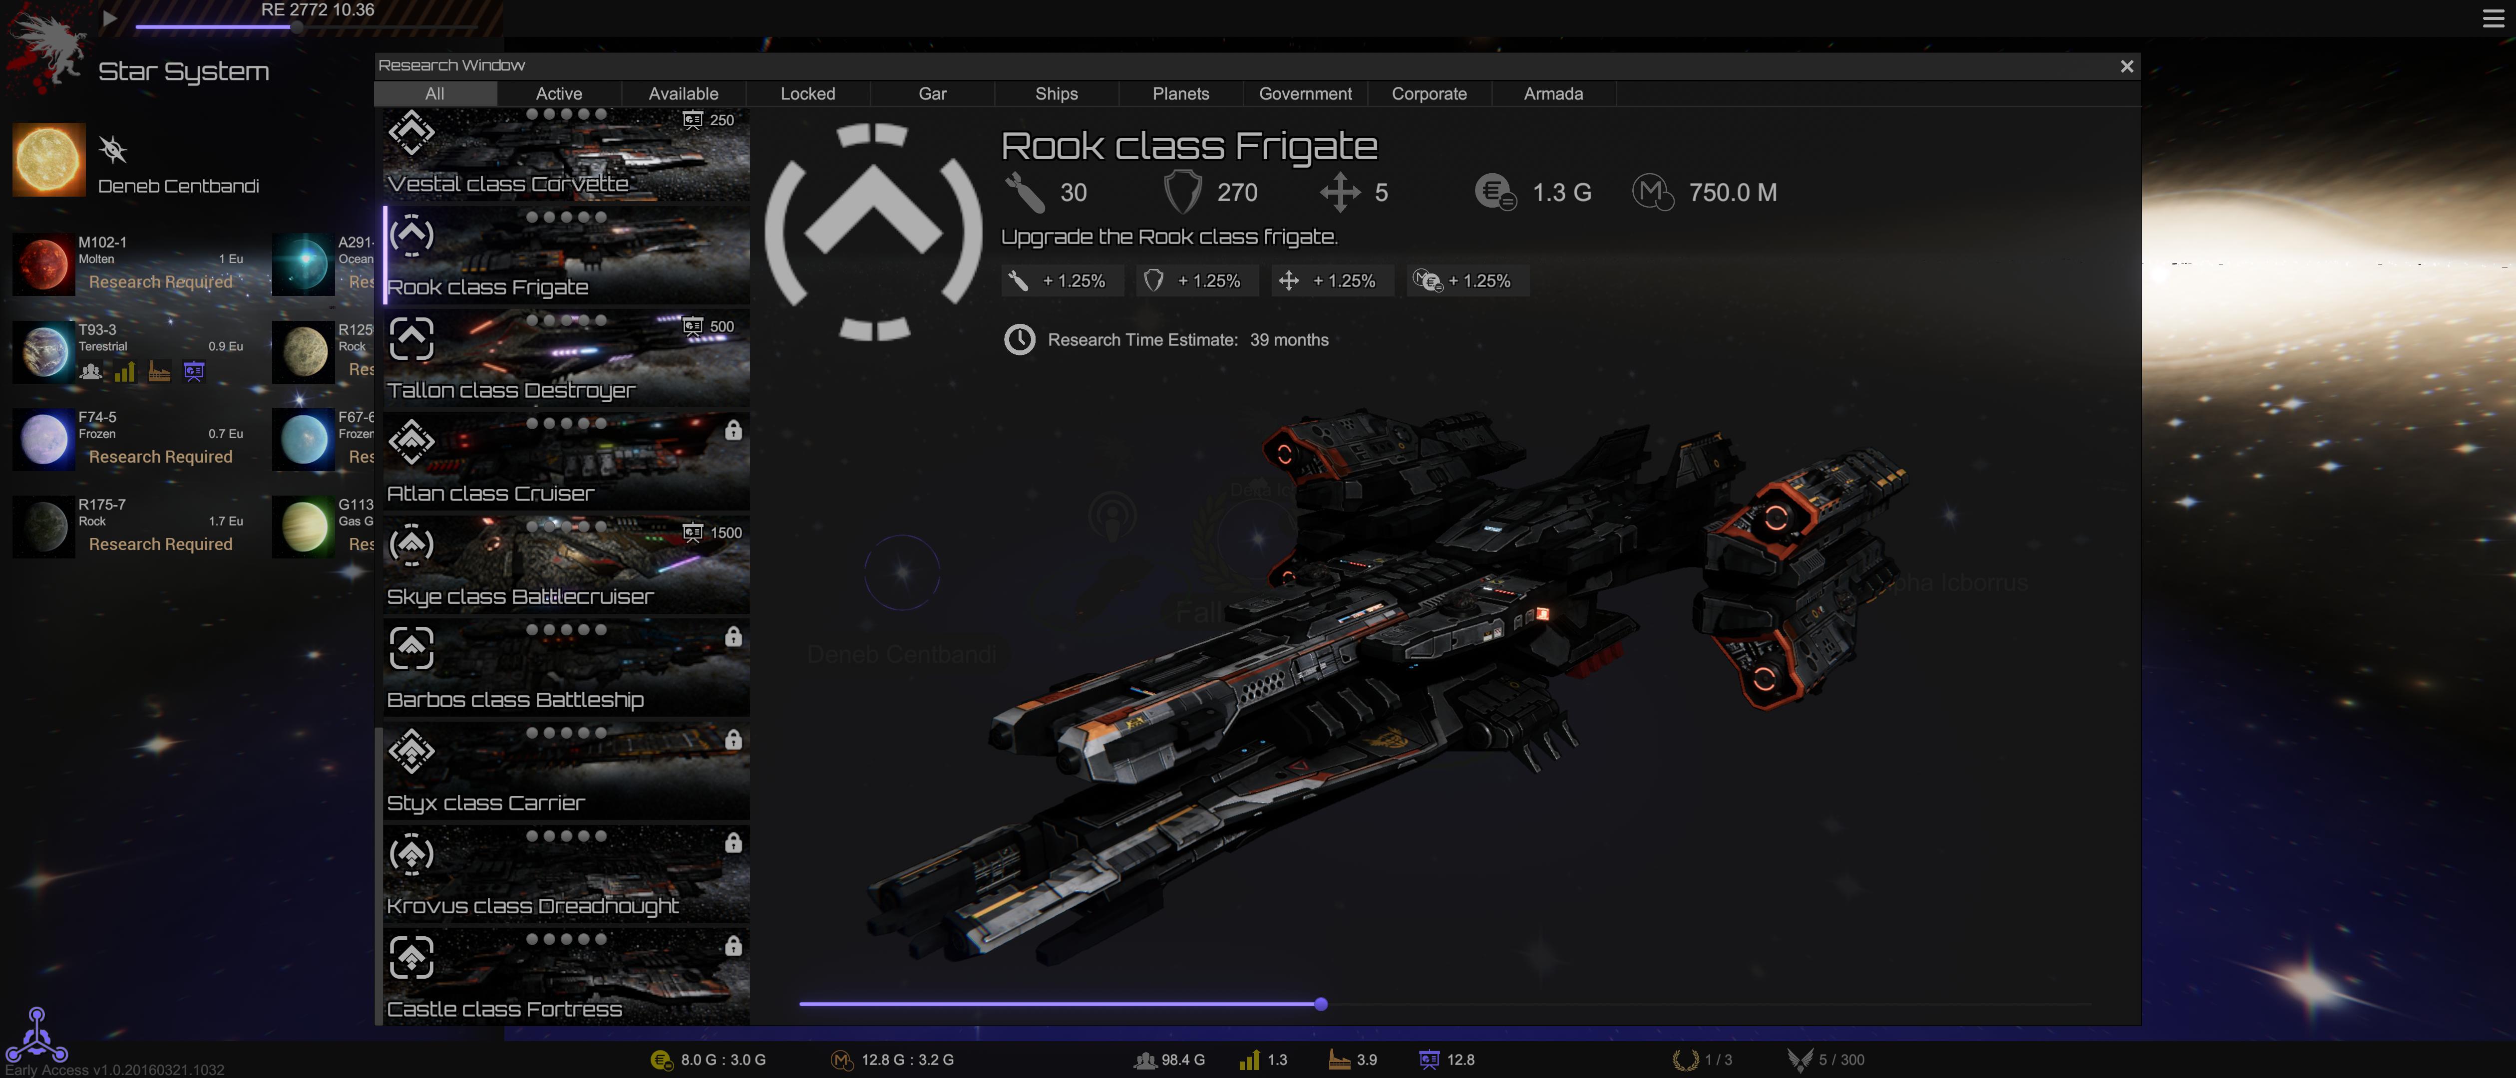Select the Deneb Centbandi star
This screenshot has width=2516, height=1078.
(49, 159)
